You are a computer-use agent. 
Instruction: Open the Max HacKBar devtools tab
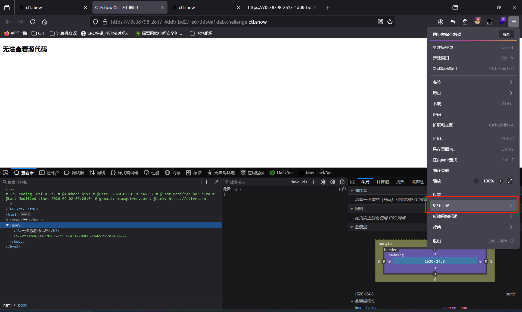315,173
